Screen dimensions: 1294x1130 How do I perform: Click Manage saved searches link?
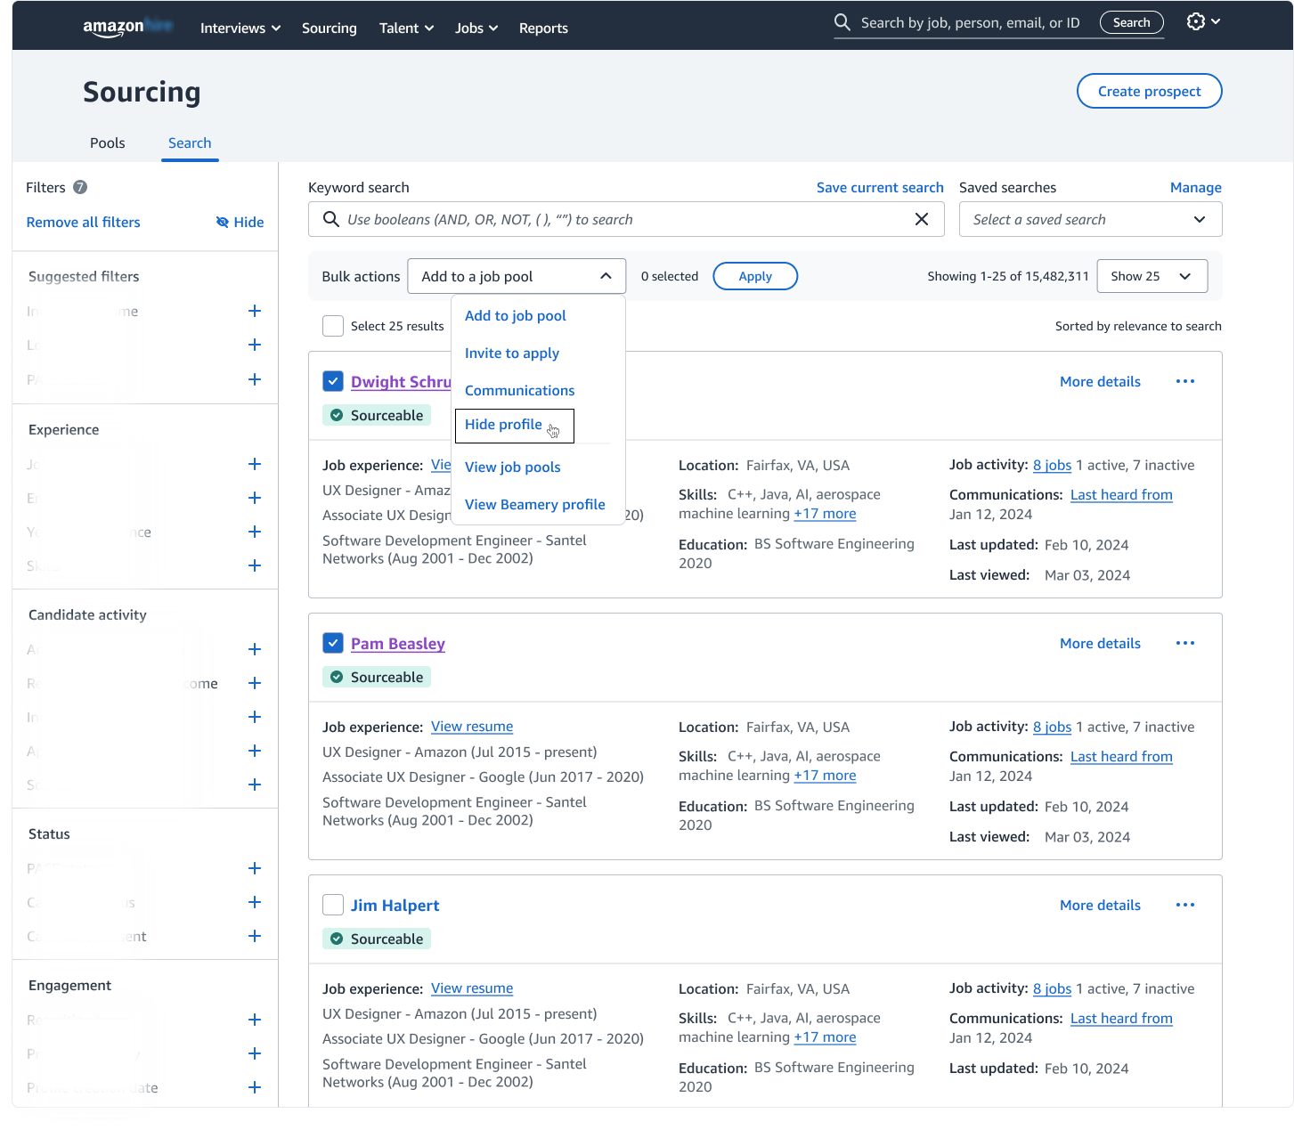(1195, 187)
